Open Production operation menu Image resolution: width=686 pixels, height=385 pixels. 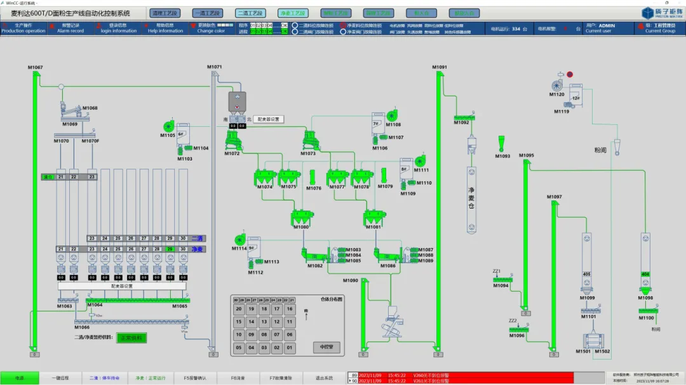point(24,29)
